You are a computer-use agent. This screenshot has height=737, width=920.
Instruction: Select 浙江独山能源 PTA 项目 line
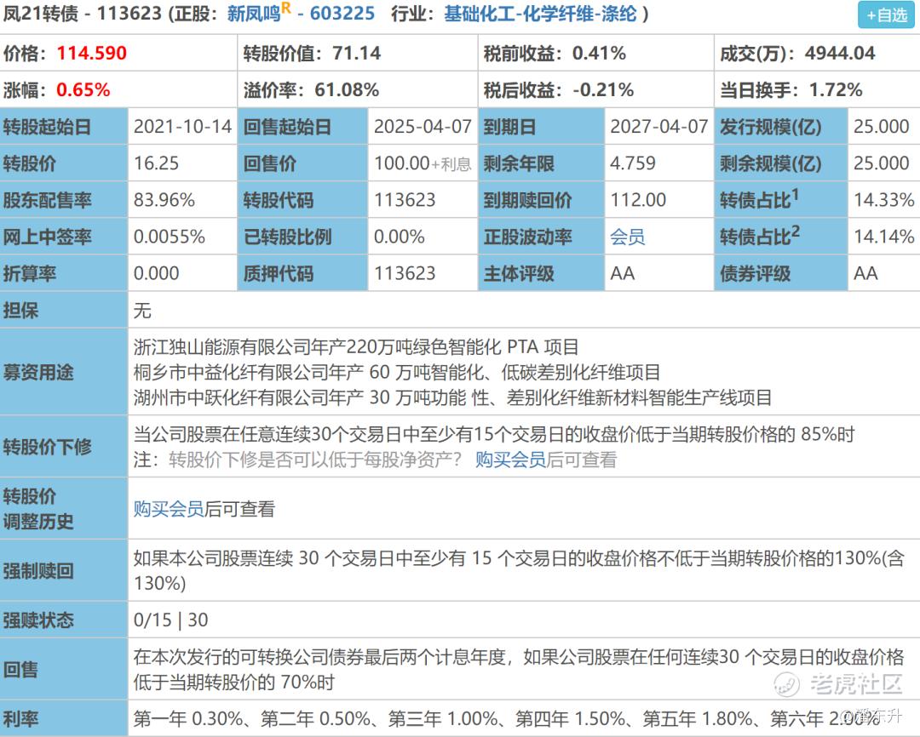356,346
